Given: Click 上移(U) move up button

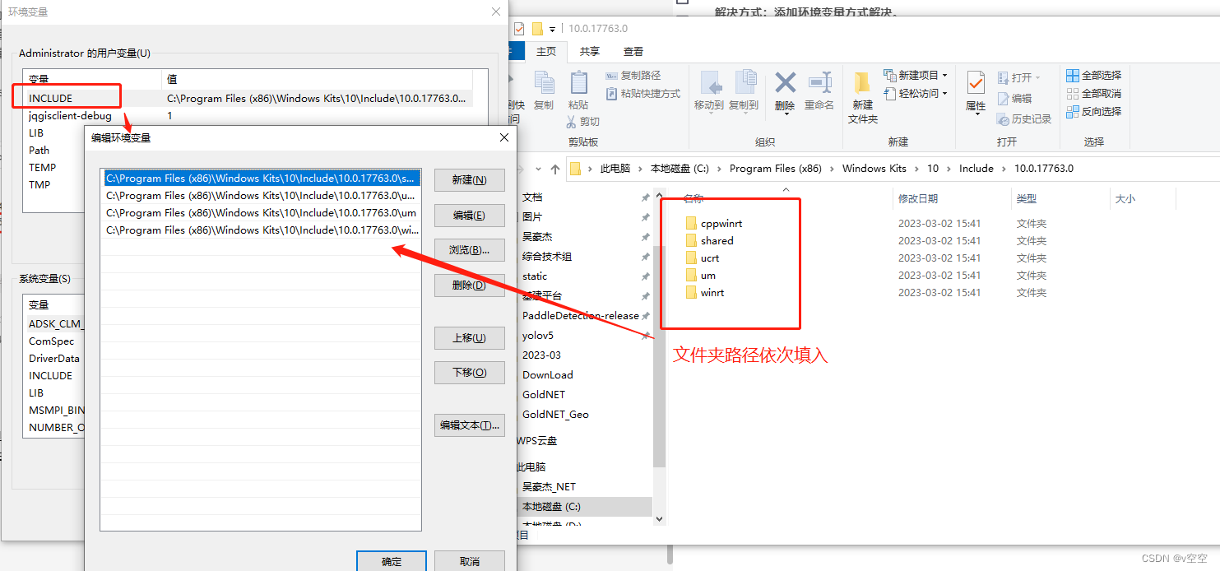Looking at the screenshot, I should click(x=469, y=338).
